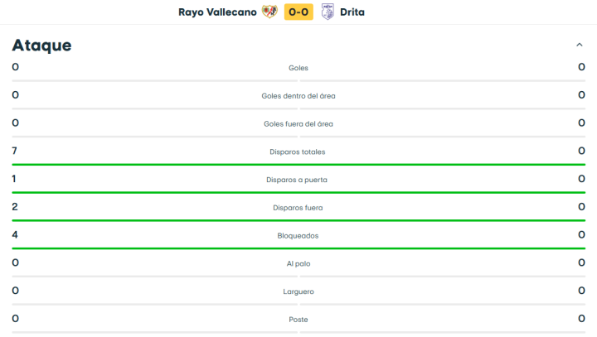Click Rayo's Bloqueados value 4
The width and height of the screenshot is (597, 337).
pos(15,235)
